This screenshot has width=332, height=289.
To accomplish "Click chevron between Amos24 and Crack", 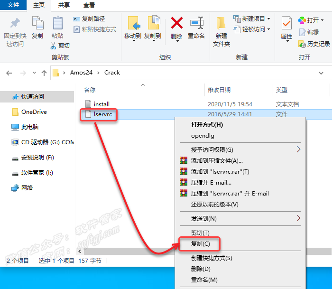I will pos(99,73).
